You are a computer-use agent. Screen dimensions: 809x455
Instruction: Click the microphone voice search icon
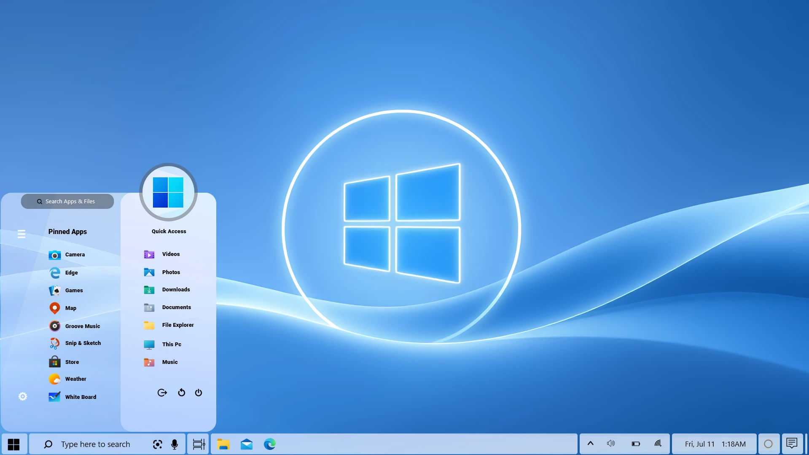175,444
